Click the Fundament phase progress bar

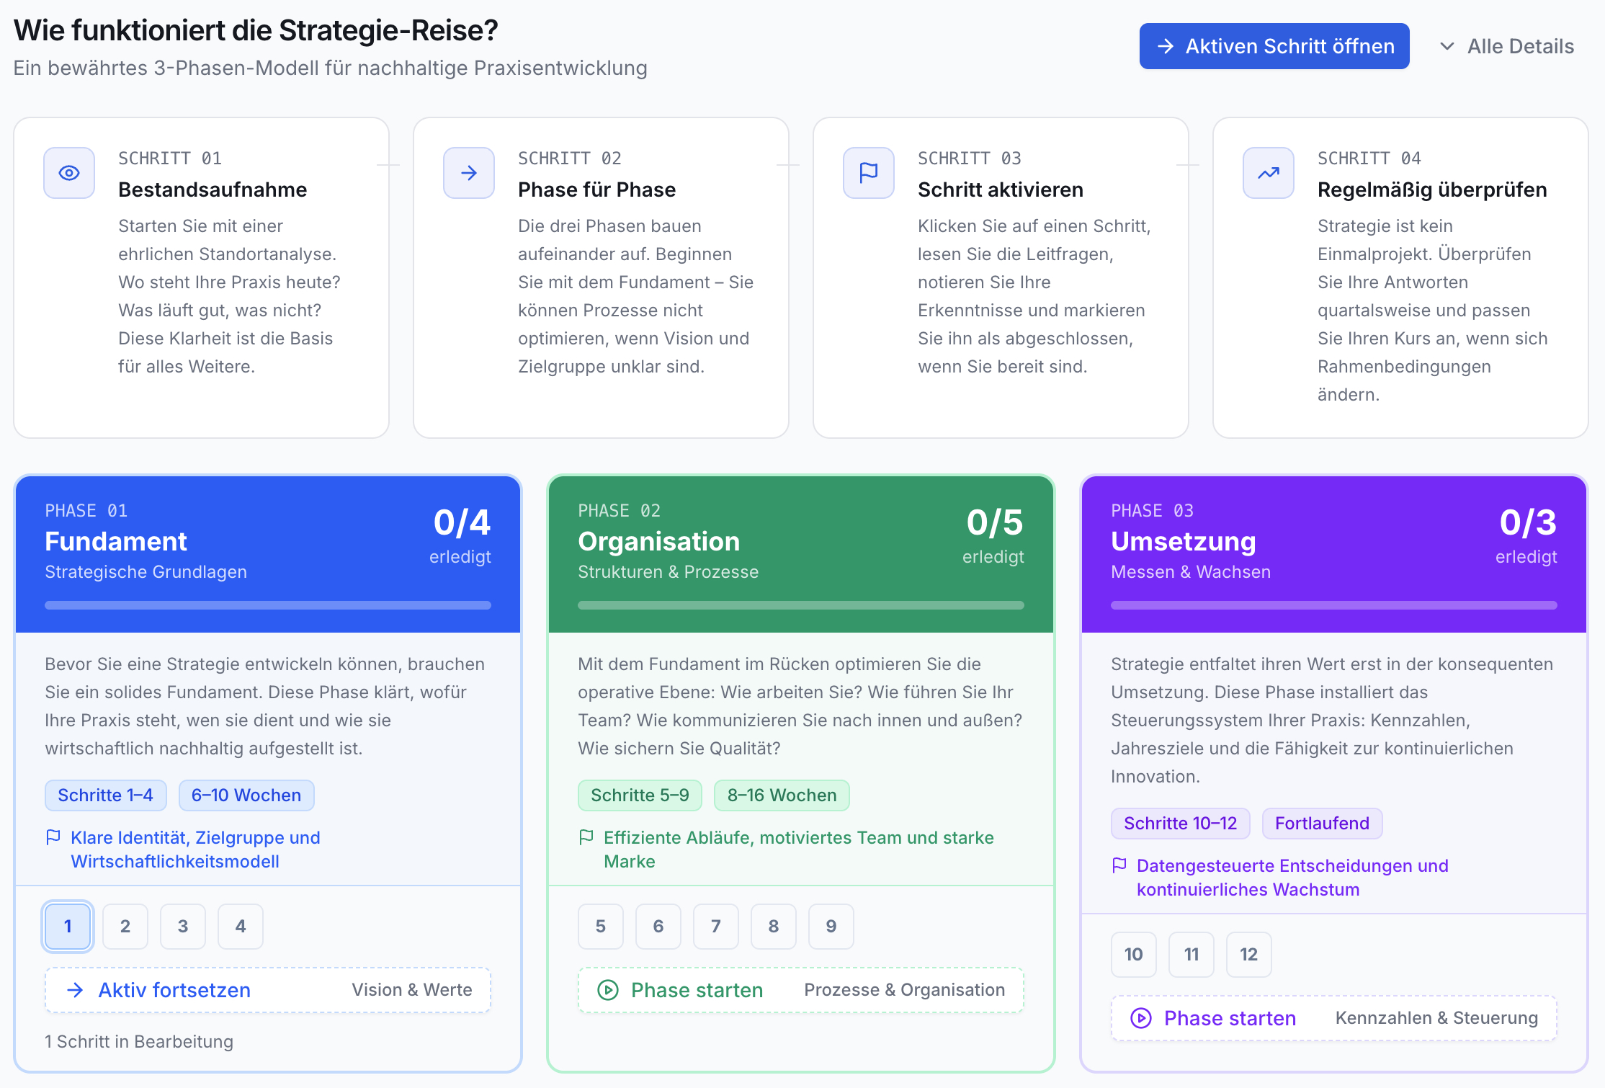click(268, 605)
